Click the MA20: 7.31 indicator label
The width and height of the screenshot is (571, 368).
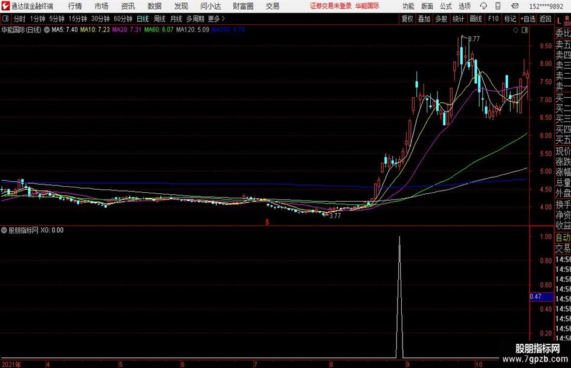coord(126,30)
